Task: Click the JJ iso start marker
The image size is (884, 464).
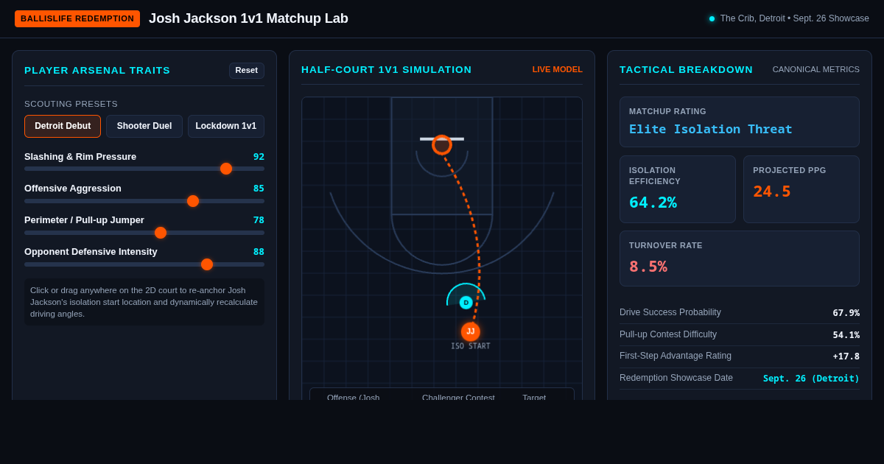Action: pos(471,331)
